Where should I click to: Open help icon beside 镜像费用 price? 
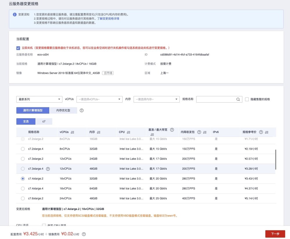point(84,234)
